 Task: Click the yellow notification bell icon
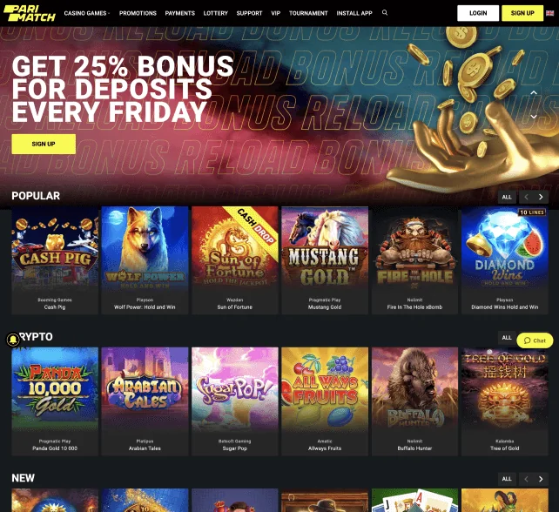tap(13, 340)
